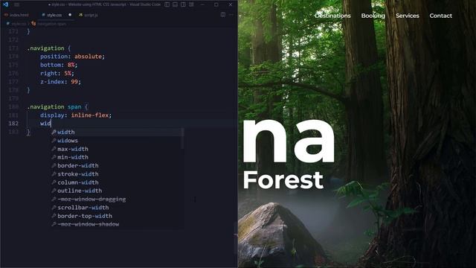Open Customize Layout icon

pos(192,4)
